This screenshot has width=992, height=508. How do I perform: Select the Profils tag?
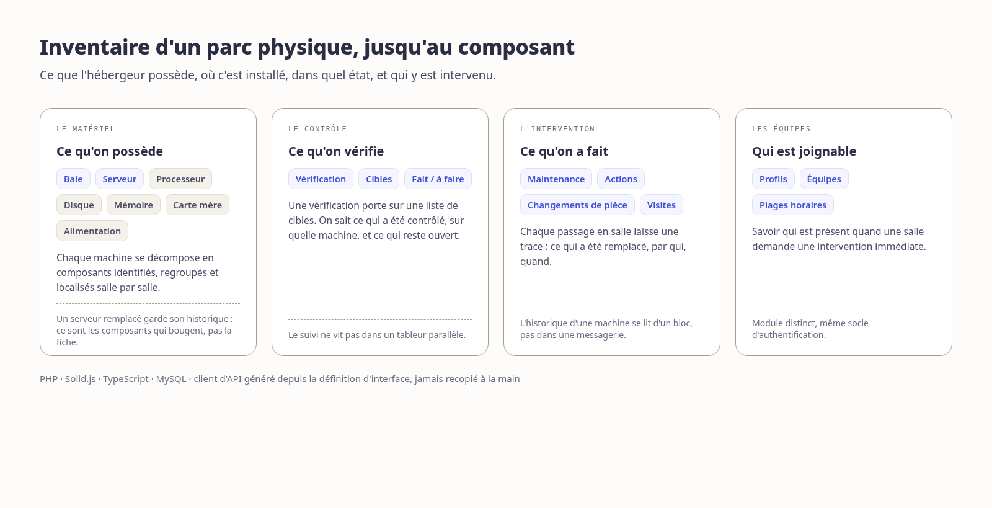tap(773, 179)
